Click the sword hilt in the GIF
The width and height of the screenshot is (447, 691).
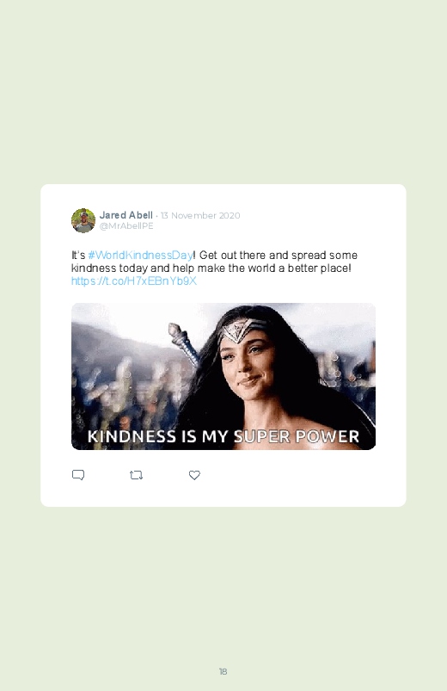click(x=184, y=343)
